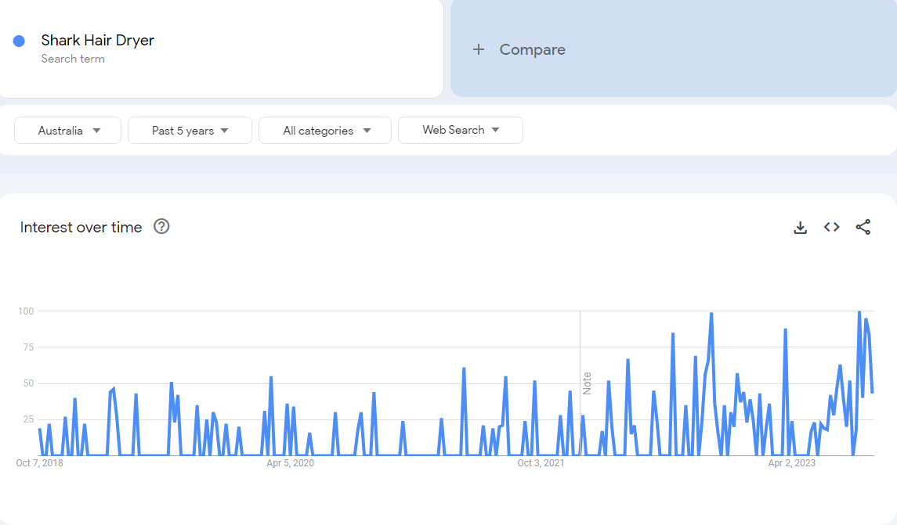Click the Interest over time heading
The image size is (897, 525).
point(81,228)
